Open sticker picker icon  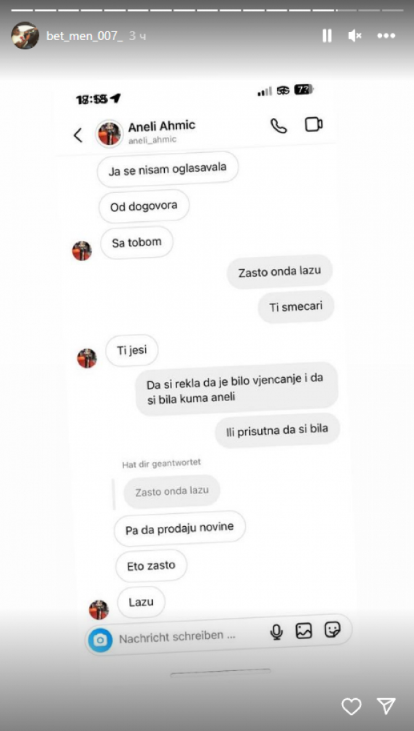pos(332,629)
